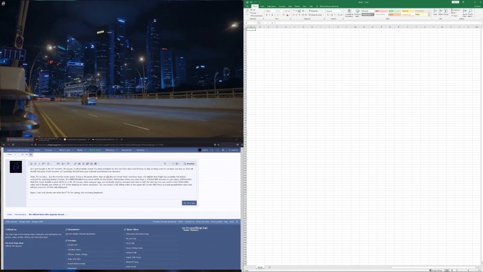Click the Copy command in Excel clipboard group
The image size is (483, 272).
(254, 13)
